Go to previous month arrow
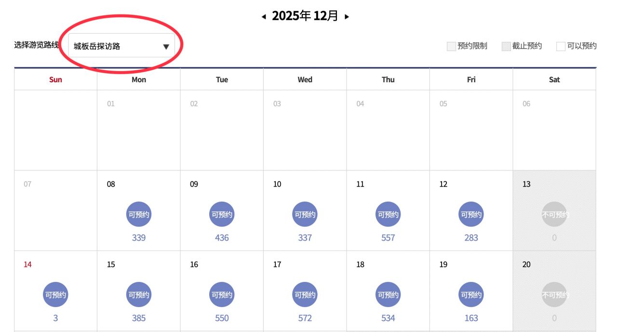Viewport: 617px width, 332px height. tap(264, 17)
